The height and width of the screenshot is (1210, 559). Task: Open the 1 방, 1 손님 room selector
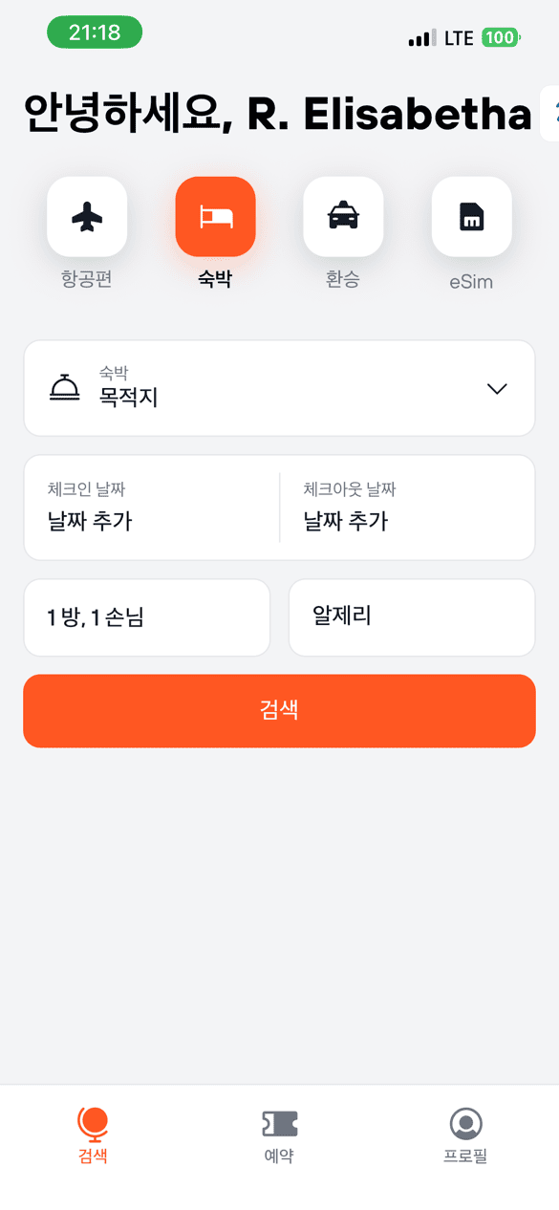coord(146,617)
